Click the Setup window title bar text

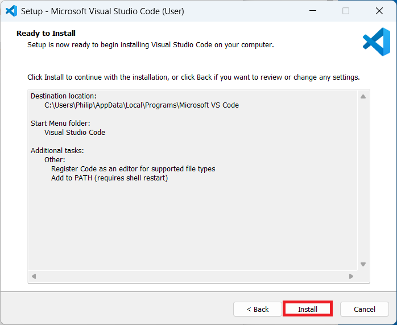(x=102, y=11)
